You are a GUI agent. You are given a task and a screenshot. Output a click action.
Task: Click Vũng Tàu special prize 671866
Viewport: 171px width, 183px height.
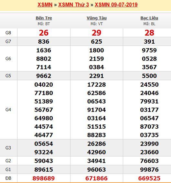click(96, 178)
